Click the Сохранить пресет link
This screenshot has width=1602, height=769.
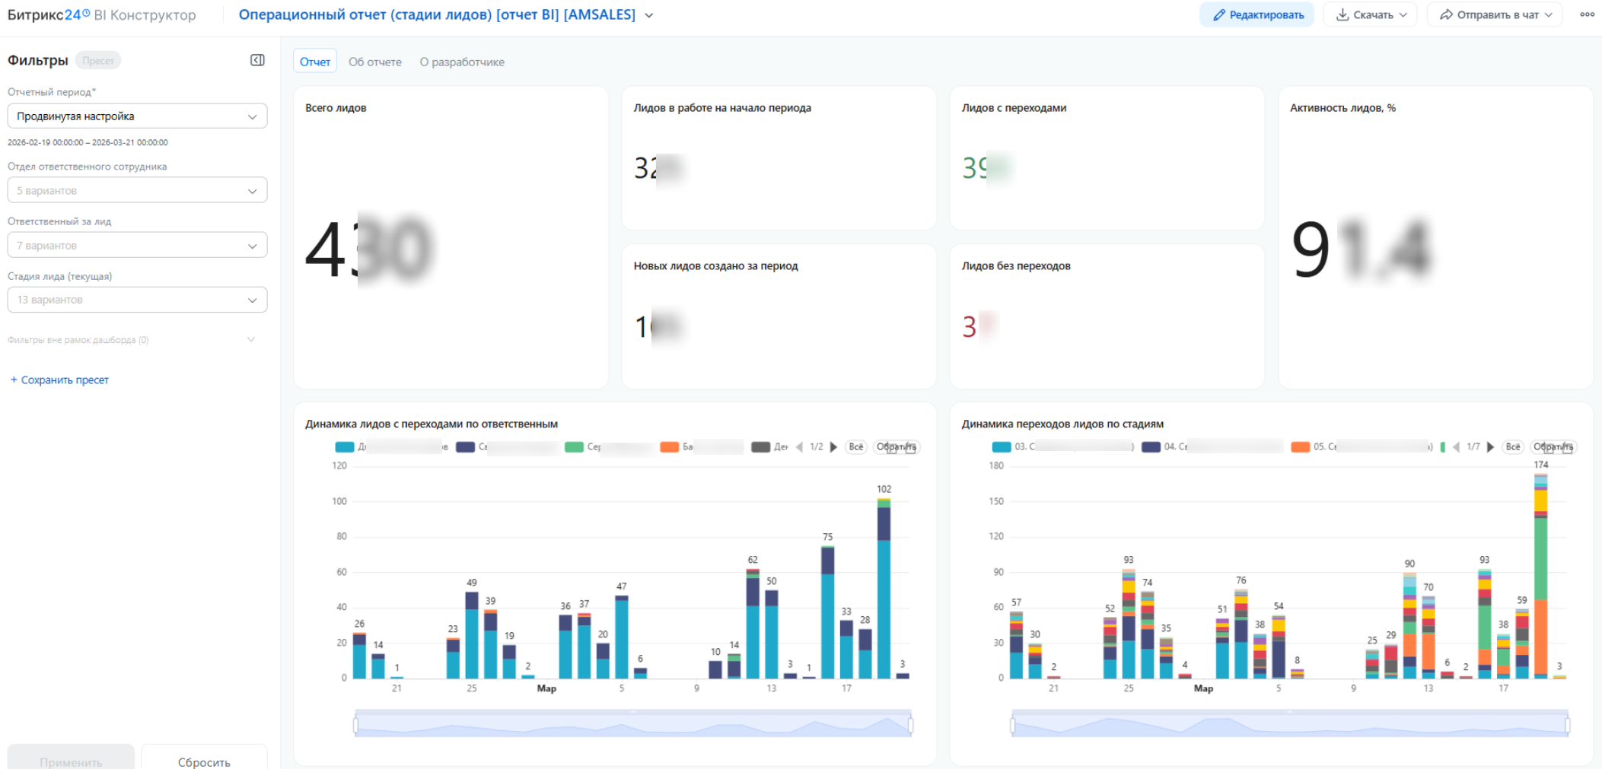(59, 380)
